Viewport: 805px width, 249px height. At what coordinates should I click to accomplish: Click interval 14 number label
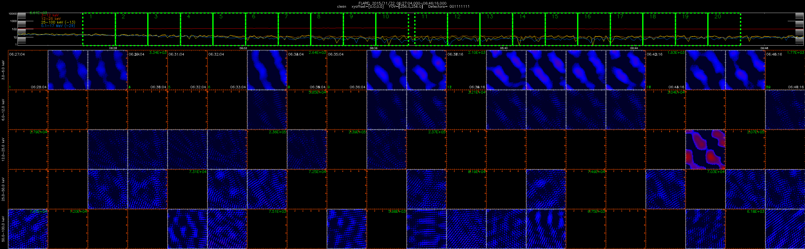click(522, 16)
